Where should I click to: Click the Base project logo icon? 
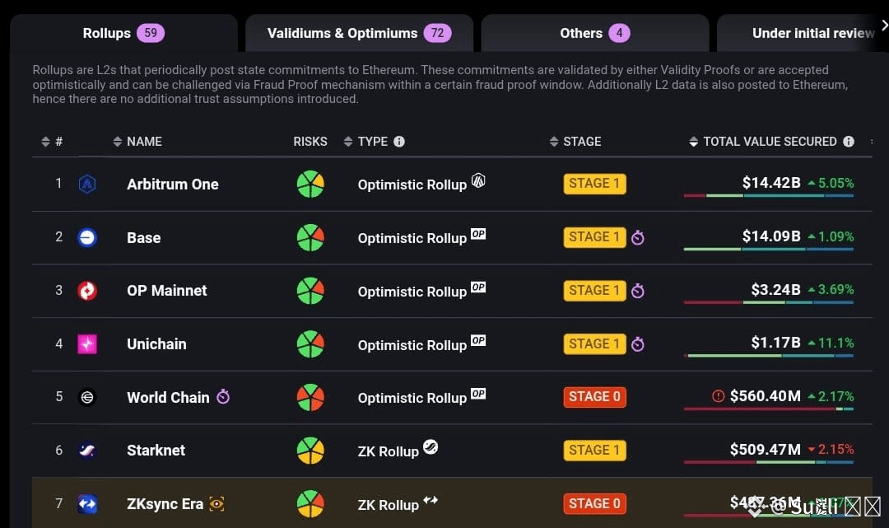(x=86, y=237)
